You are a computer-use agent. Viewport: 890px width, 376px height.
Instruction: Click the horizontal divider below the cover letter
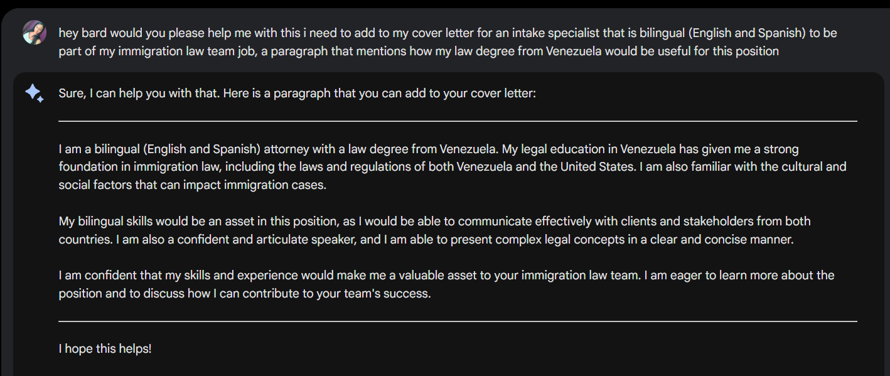click(458, 321)
